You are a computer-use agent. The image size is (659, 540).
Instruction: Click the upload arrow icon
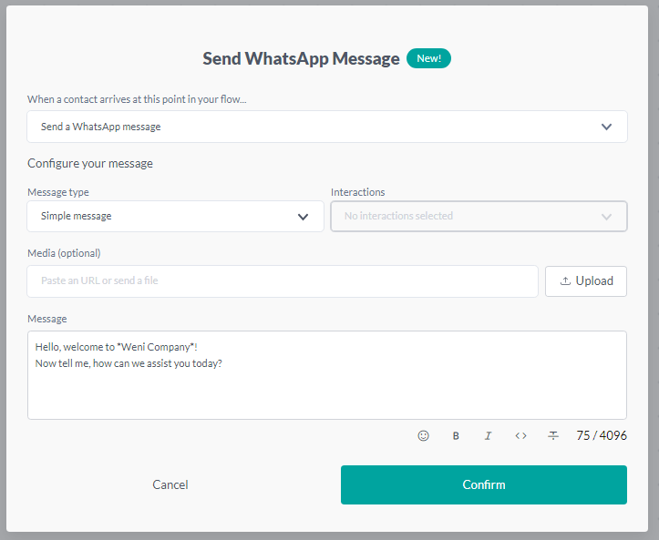coord(565,281)
